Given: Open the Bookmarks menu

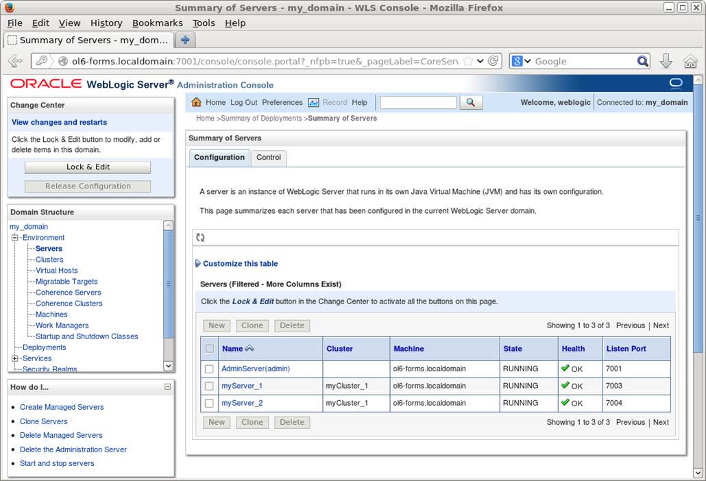Looking at the screenshot, I should (157, 23).
